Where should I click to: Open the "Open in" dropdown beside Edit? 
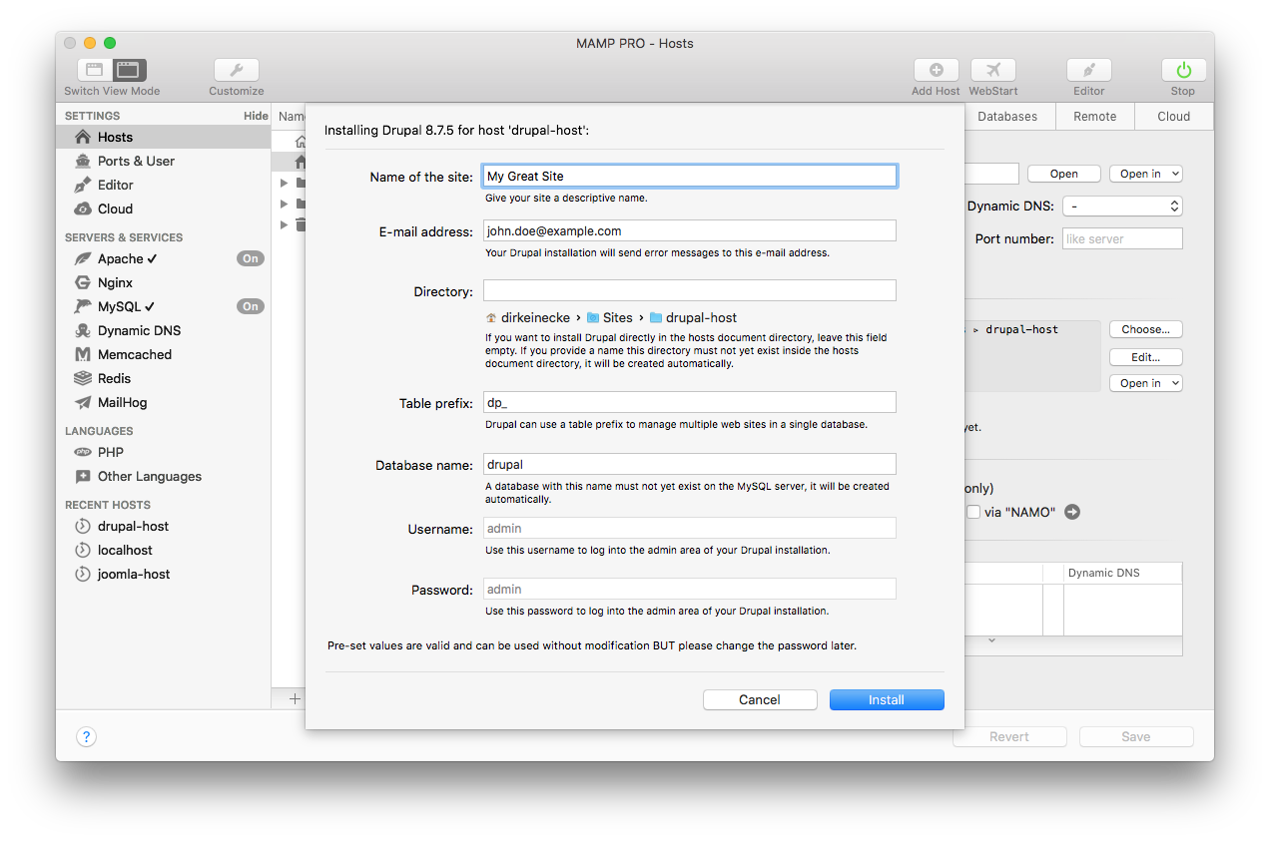pos(1145,382)
